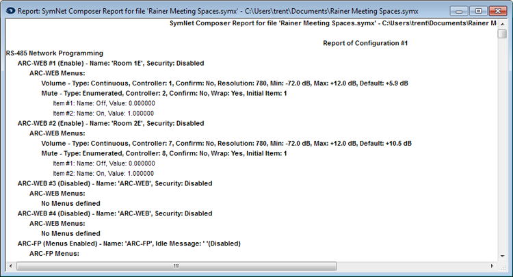513x277 pixels.
Task: Click the horizontal scrollbar left arrow
Action: click(x=10, y=266)
